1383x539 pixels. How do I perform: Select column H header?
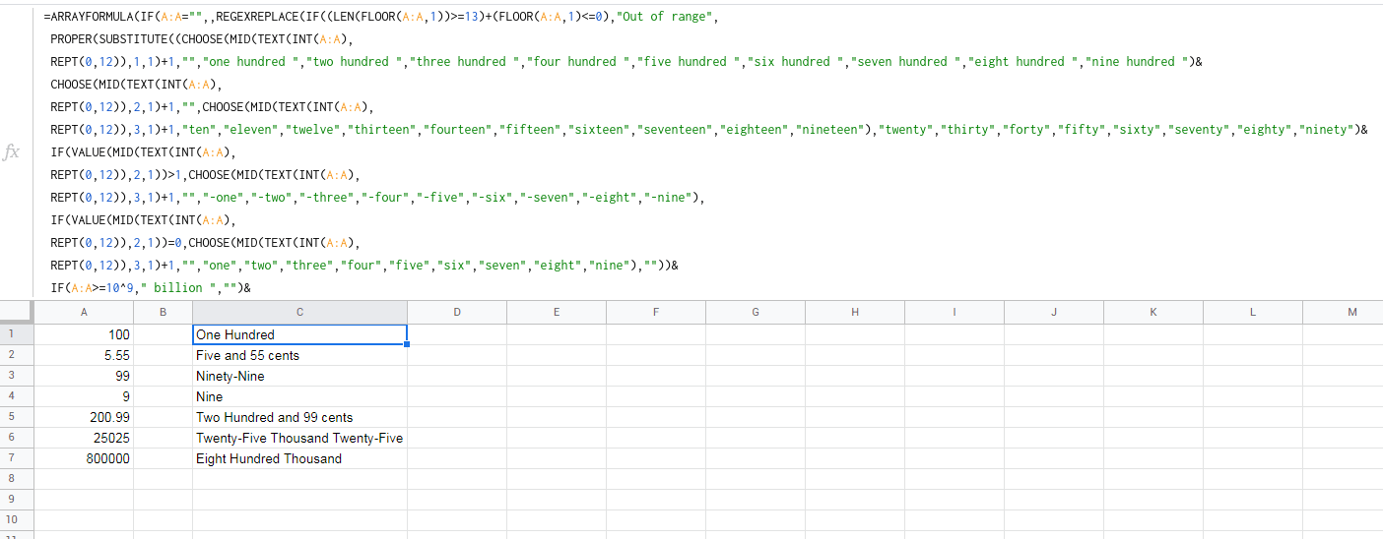point(855,312)
